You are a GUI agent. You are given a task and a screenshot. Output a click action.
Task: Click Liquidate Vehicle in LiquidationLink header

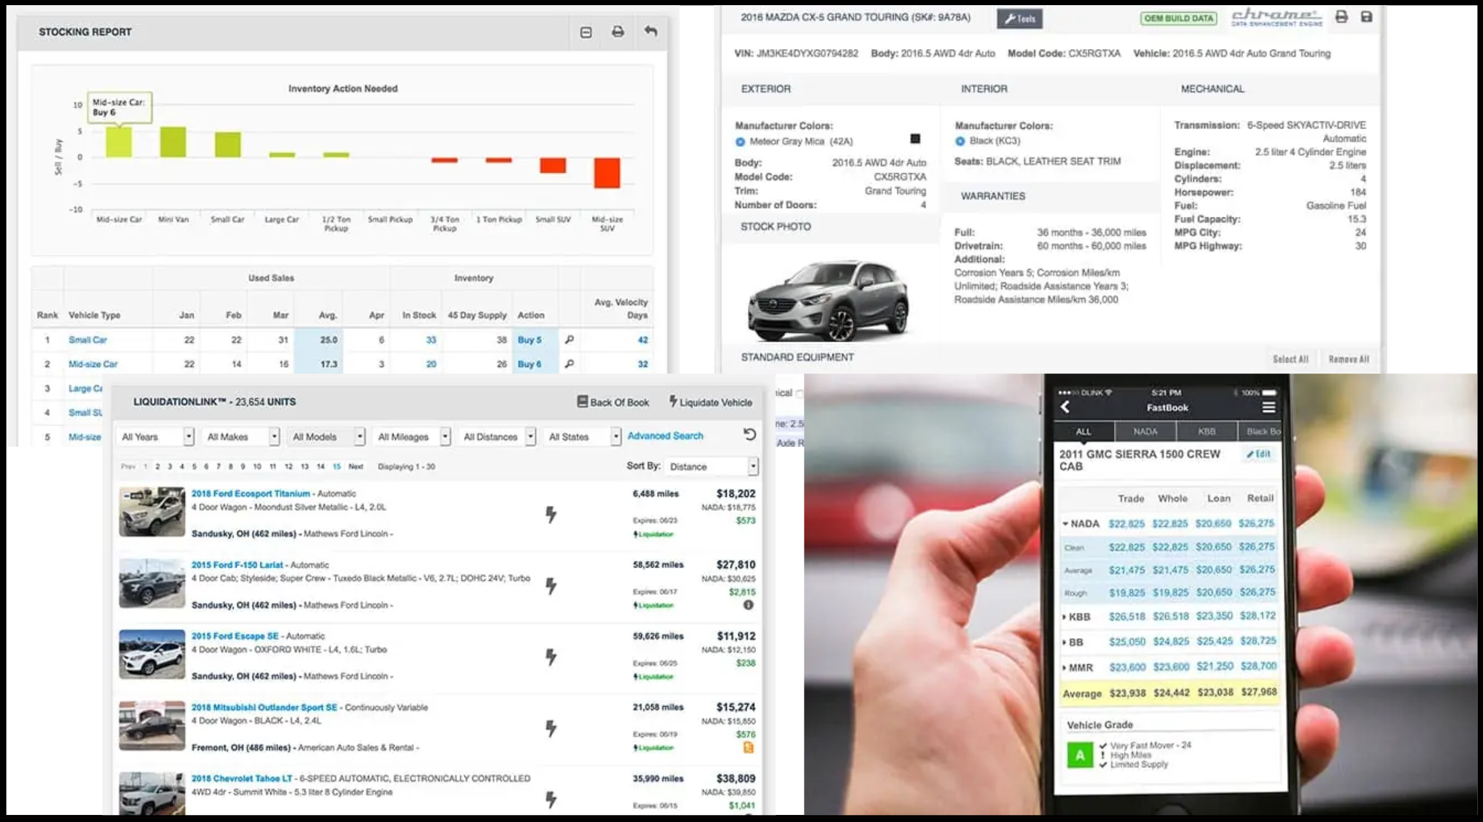(710, 402)
